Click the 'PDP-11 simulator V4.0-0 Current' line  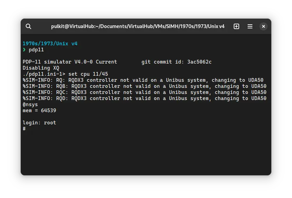tap(70, 61)
